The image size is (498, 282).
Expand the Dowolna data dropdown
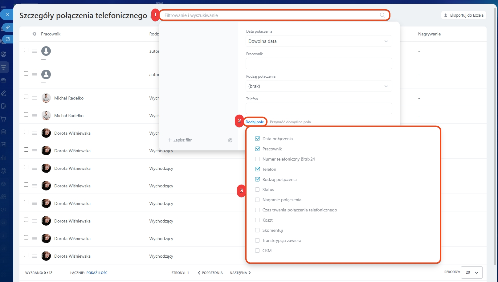tap(319, 41)
